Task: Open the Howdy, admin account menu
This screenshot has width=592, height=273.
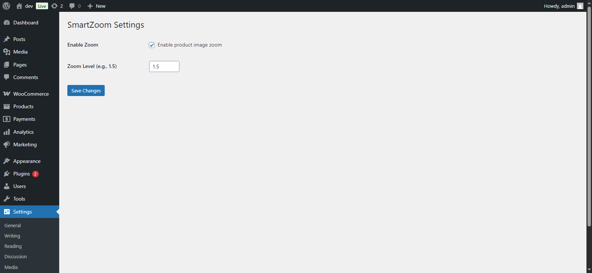Action: coord(564,6)
